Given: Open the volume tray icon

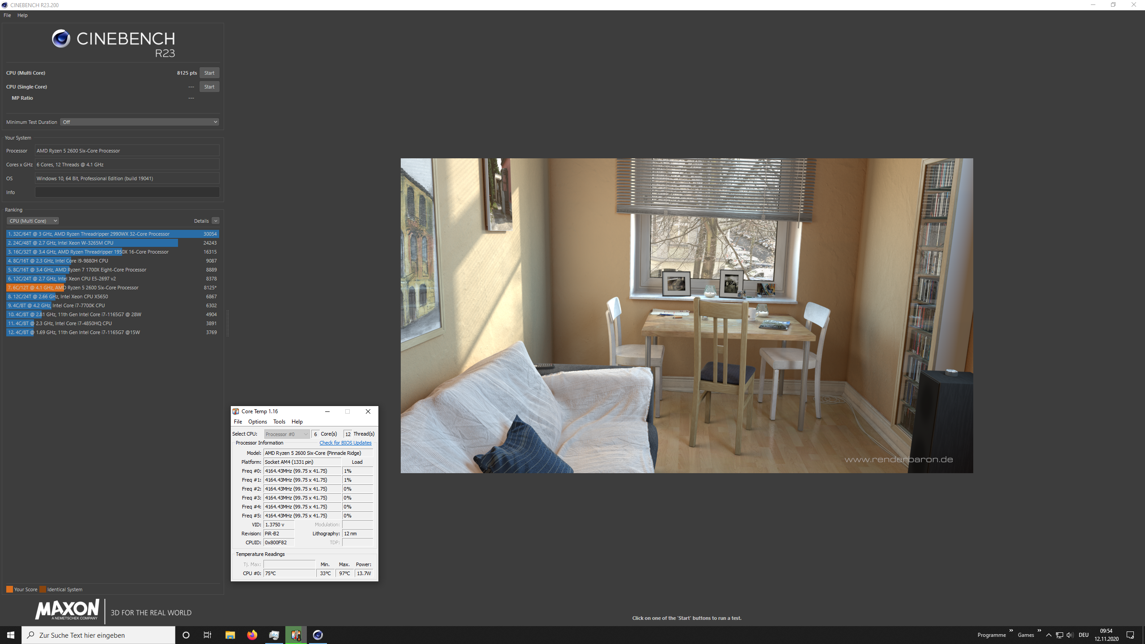Looking at the screenshot, I should pyautogui.click(x=1070, y=635).
